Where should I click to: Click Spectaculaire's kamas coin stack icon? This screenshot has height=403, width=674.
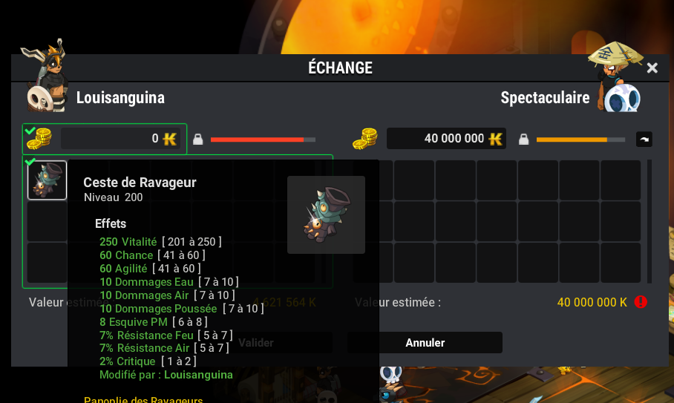pyautogui.click(x=365, y=139)
